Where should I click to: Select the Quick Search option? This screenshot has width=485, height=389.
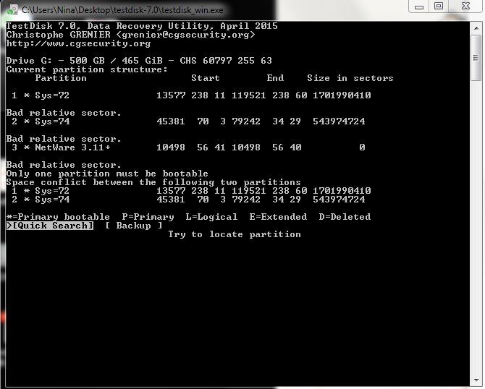pyautogui.click(x=50, y=226)
